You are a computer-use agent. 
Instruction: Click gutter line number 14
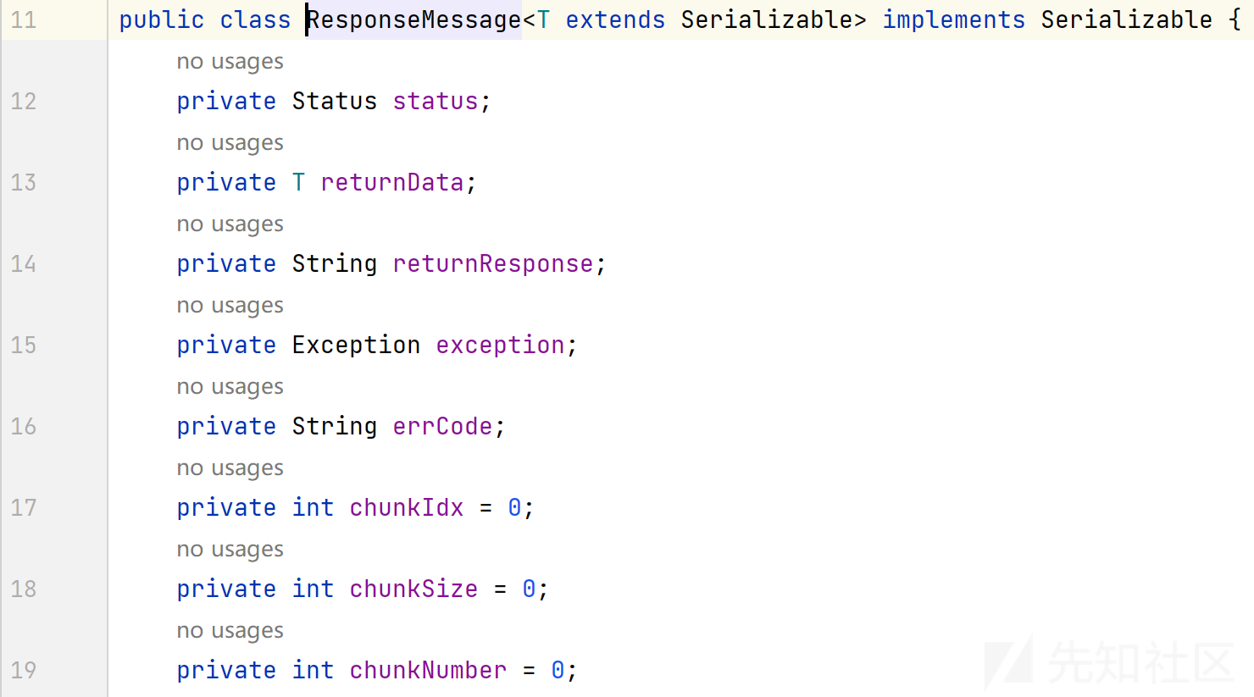pyautogui.click(x=24, y=264)
